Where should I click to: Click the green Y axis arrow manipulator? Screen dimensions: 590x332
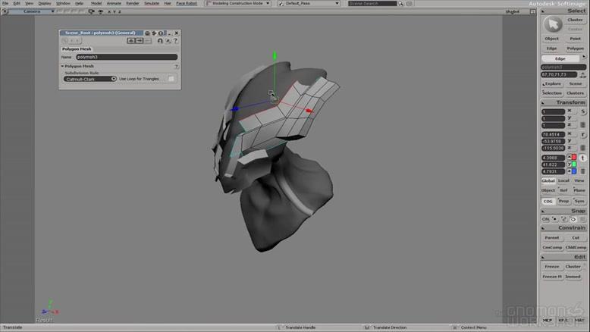(x=275, y=56)
